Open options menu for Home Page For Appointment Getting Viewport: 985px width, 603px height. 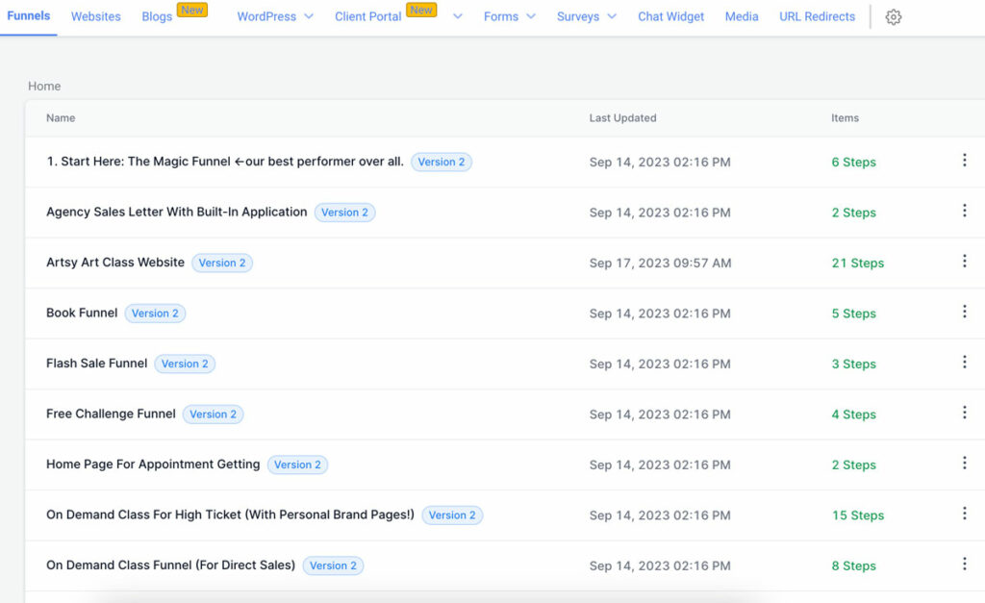pyautogui.click(x=964, y=463)
